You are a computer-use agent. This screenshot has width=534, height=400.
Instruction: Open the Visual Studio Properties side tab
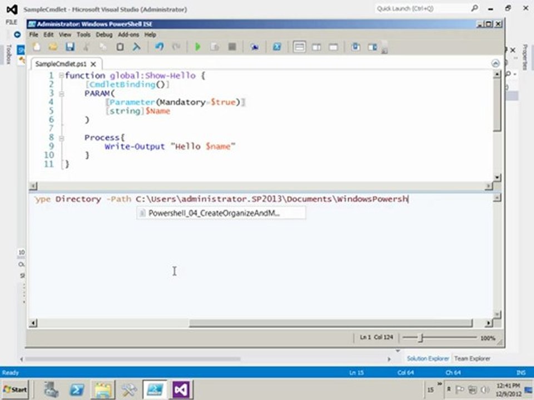click(525, 57)
